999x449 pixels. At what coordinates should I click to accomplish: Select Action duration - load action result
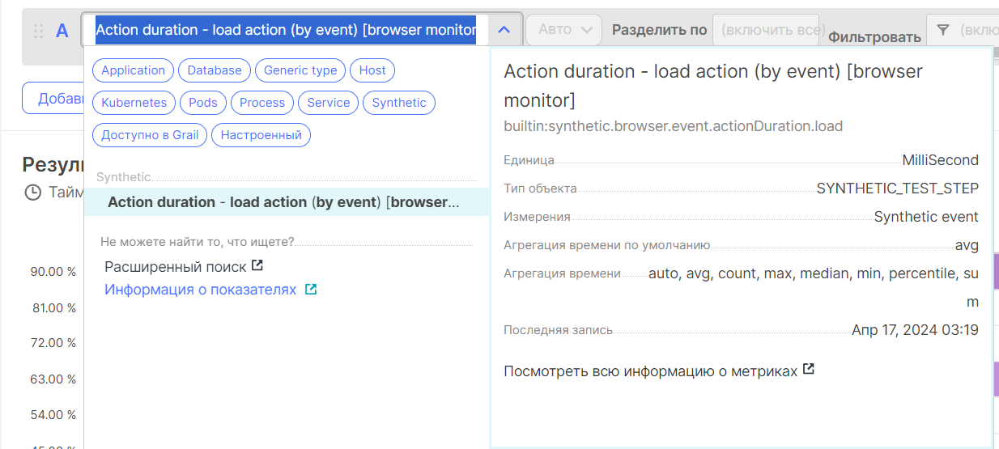(283, 202)
